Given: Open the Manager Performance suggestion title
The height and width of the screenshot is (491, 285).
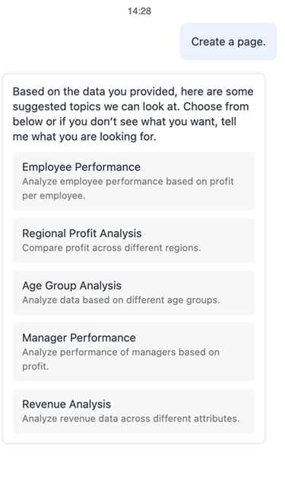Looking at the screenshot, I should coord(79,337).
